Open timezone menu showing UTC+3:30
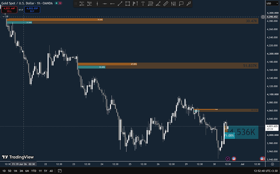280x174 pixels. (266, 171)
